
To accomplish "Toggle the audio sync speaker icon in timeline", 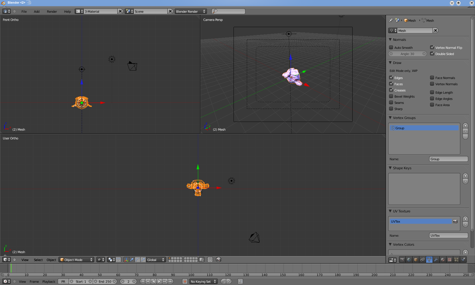I will pyautogui.click(x=240, y=281).
